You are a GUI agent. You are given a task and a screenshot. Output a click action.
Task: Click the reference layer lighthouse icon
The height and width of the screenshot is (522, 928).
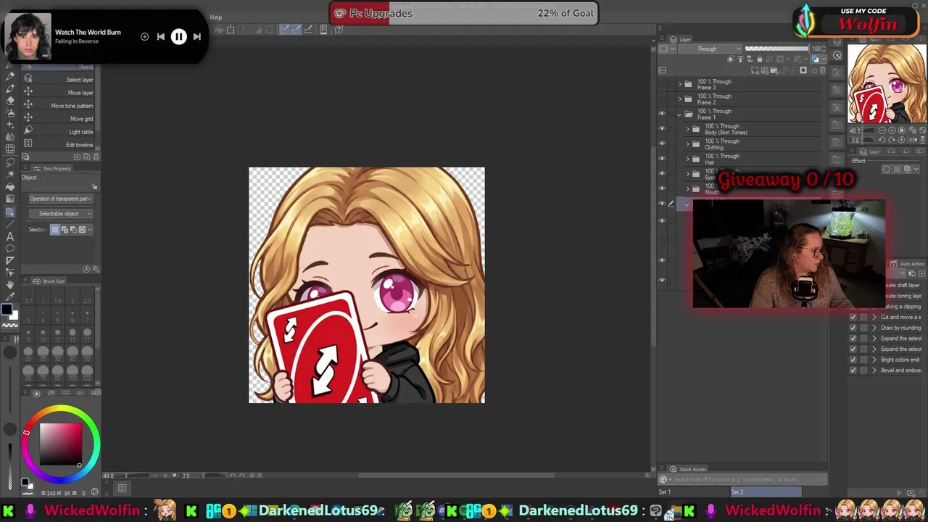pos(740,59)
